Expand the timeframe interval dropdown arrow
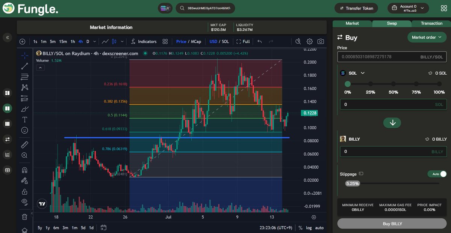The width and height of the screenshot is (451, 233). [x=94, y=42]
